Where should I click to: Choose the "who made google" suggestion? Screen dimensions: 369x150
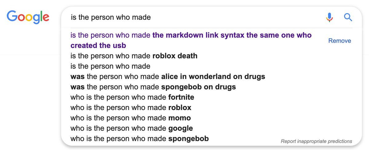(x=132, y=128)
